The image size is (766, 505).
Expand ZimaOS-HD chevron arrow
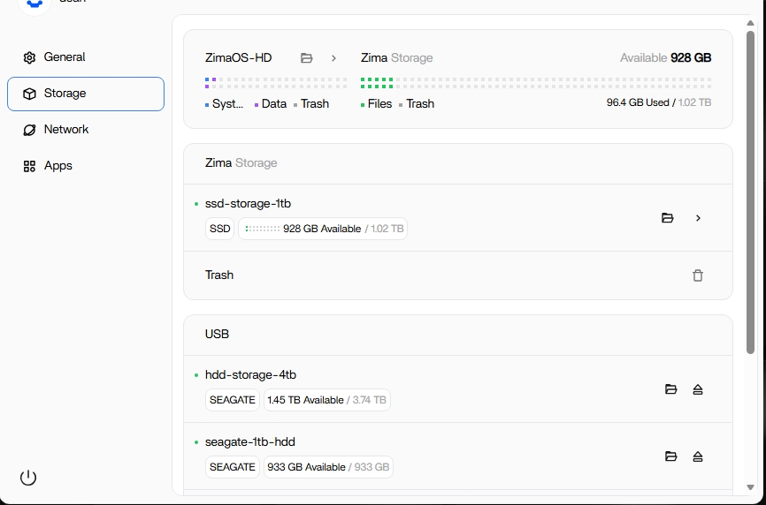point(333,58)
